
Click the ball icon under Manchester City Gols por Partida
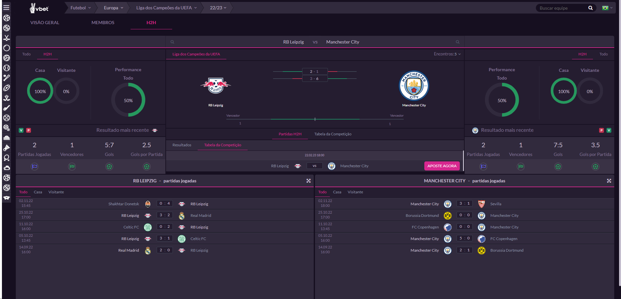pyautogui.click(x=596, y=167)
